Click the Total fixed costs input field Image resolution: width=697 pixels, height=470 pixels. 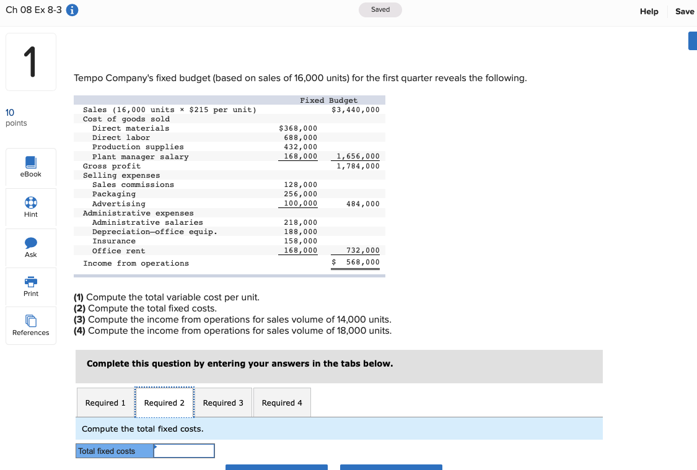pos(184,451)
